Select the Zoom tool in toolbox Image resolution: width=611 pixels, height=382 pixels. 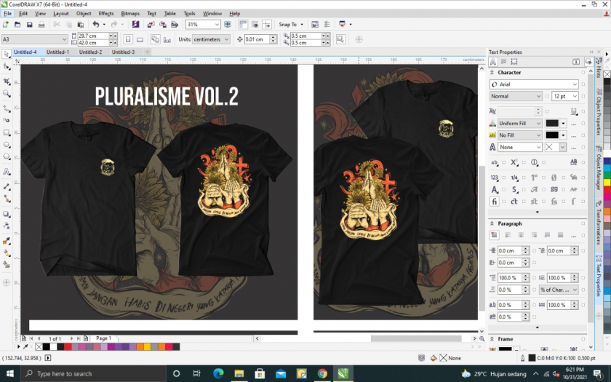pyautogui.click(x=7, y=94)
